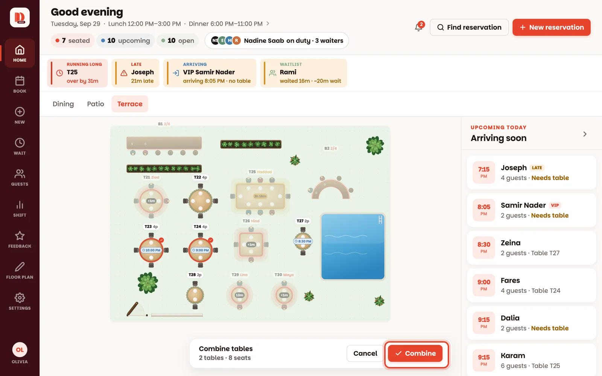
Task: Confirm with the Combine button
Action: click(415, 353)
